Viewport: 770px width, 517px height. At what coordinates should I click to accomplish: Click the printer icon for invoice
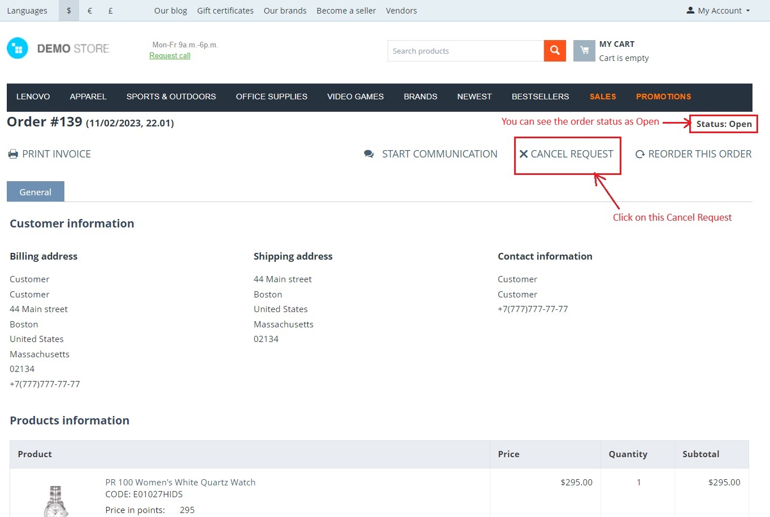[x=13, y=154]
